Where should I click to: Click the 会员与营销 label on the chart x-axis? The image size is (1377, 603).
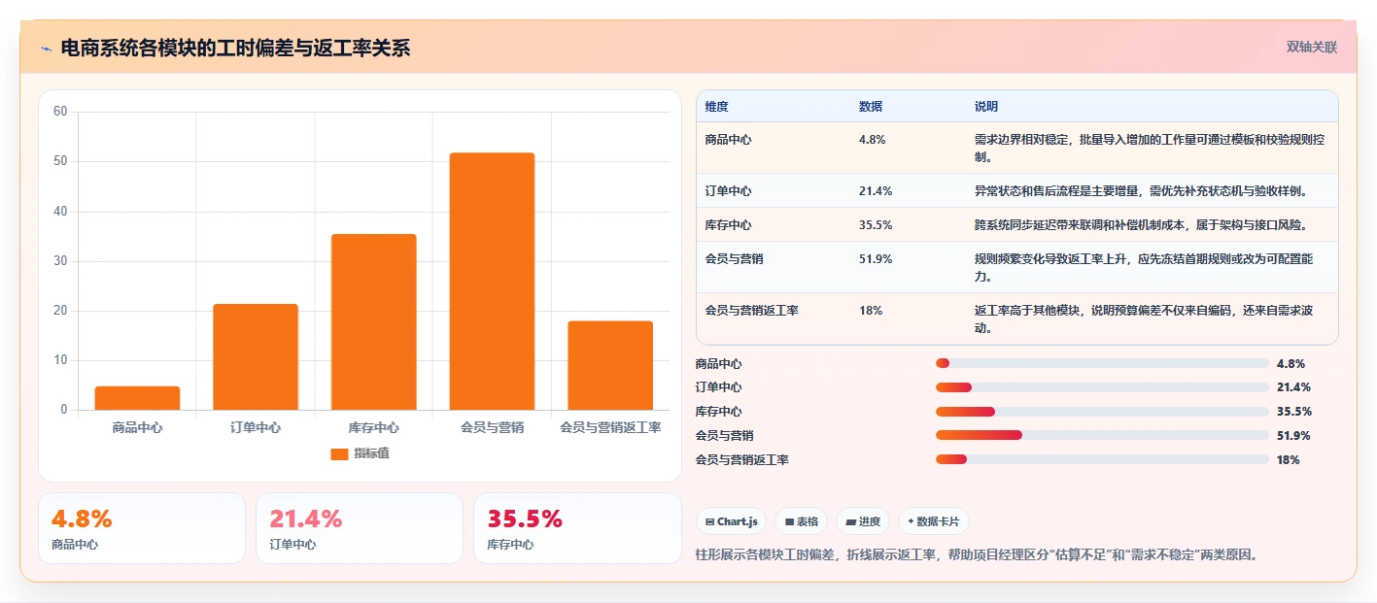pyautogui.click(x=492, y=427)
